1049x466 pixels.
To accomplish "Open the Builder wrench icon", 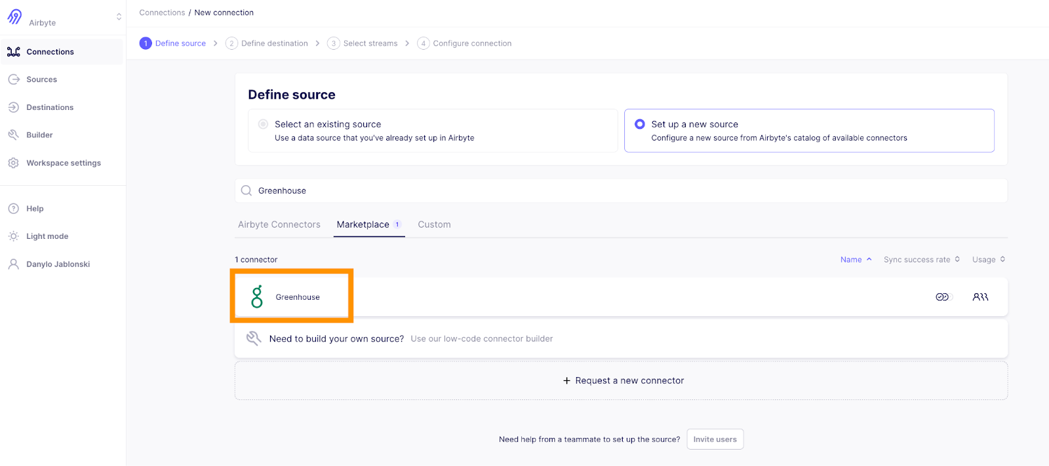I will click(x=14, y=135).
